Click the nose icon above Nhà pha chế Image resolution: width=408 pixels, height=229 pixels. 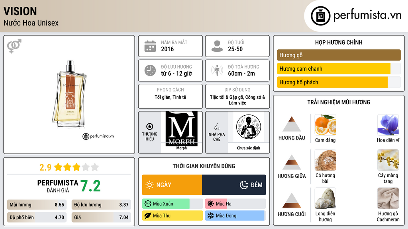[216, 126]
